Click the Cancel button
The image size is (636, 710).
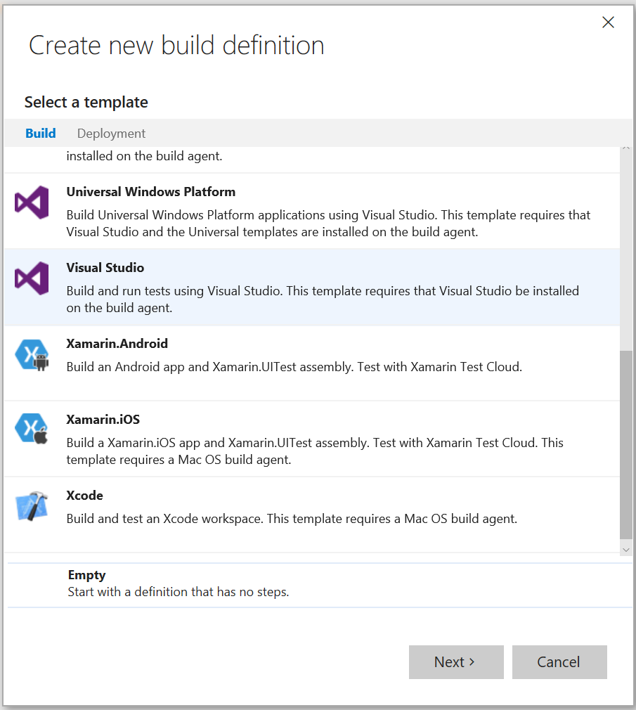tap(559, 662)
